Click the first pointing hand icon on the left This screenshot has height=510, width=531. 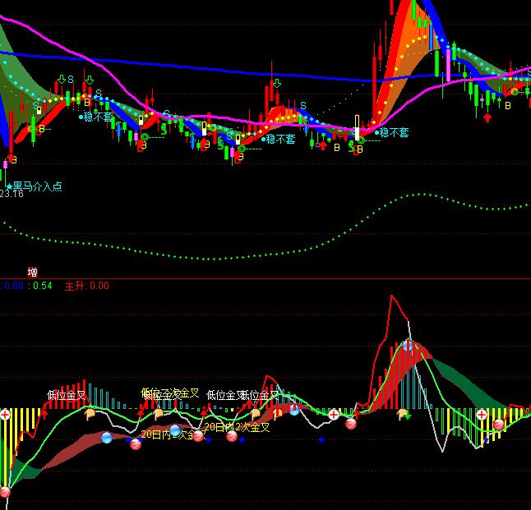[x=91, y=414]
